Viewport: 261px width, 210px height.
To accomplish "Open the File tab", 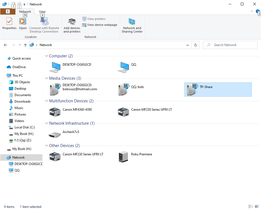I will pos(8,12).
